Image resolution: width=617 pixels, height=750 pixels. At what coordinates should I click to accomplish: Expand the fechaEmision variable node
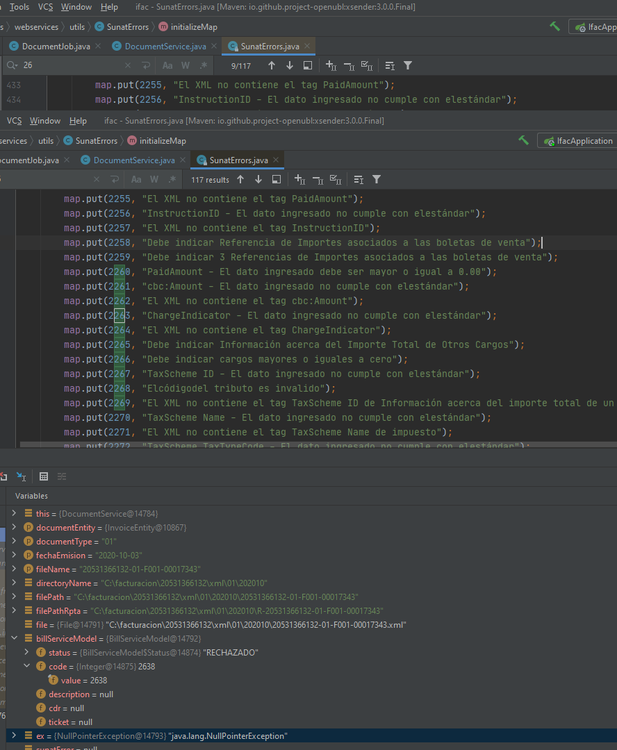[x=15, y=555]
